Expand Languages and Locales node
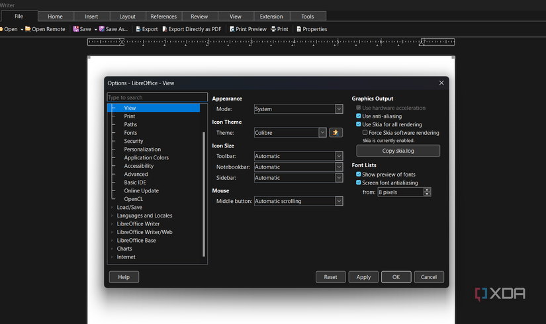Image resolution: width=546 pixels, height=324 pixels. (x=112, y=216)
